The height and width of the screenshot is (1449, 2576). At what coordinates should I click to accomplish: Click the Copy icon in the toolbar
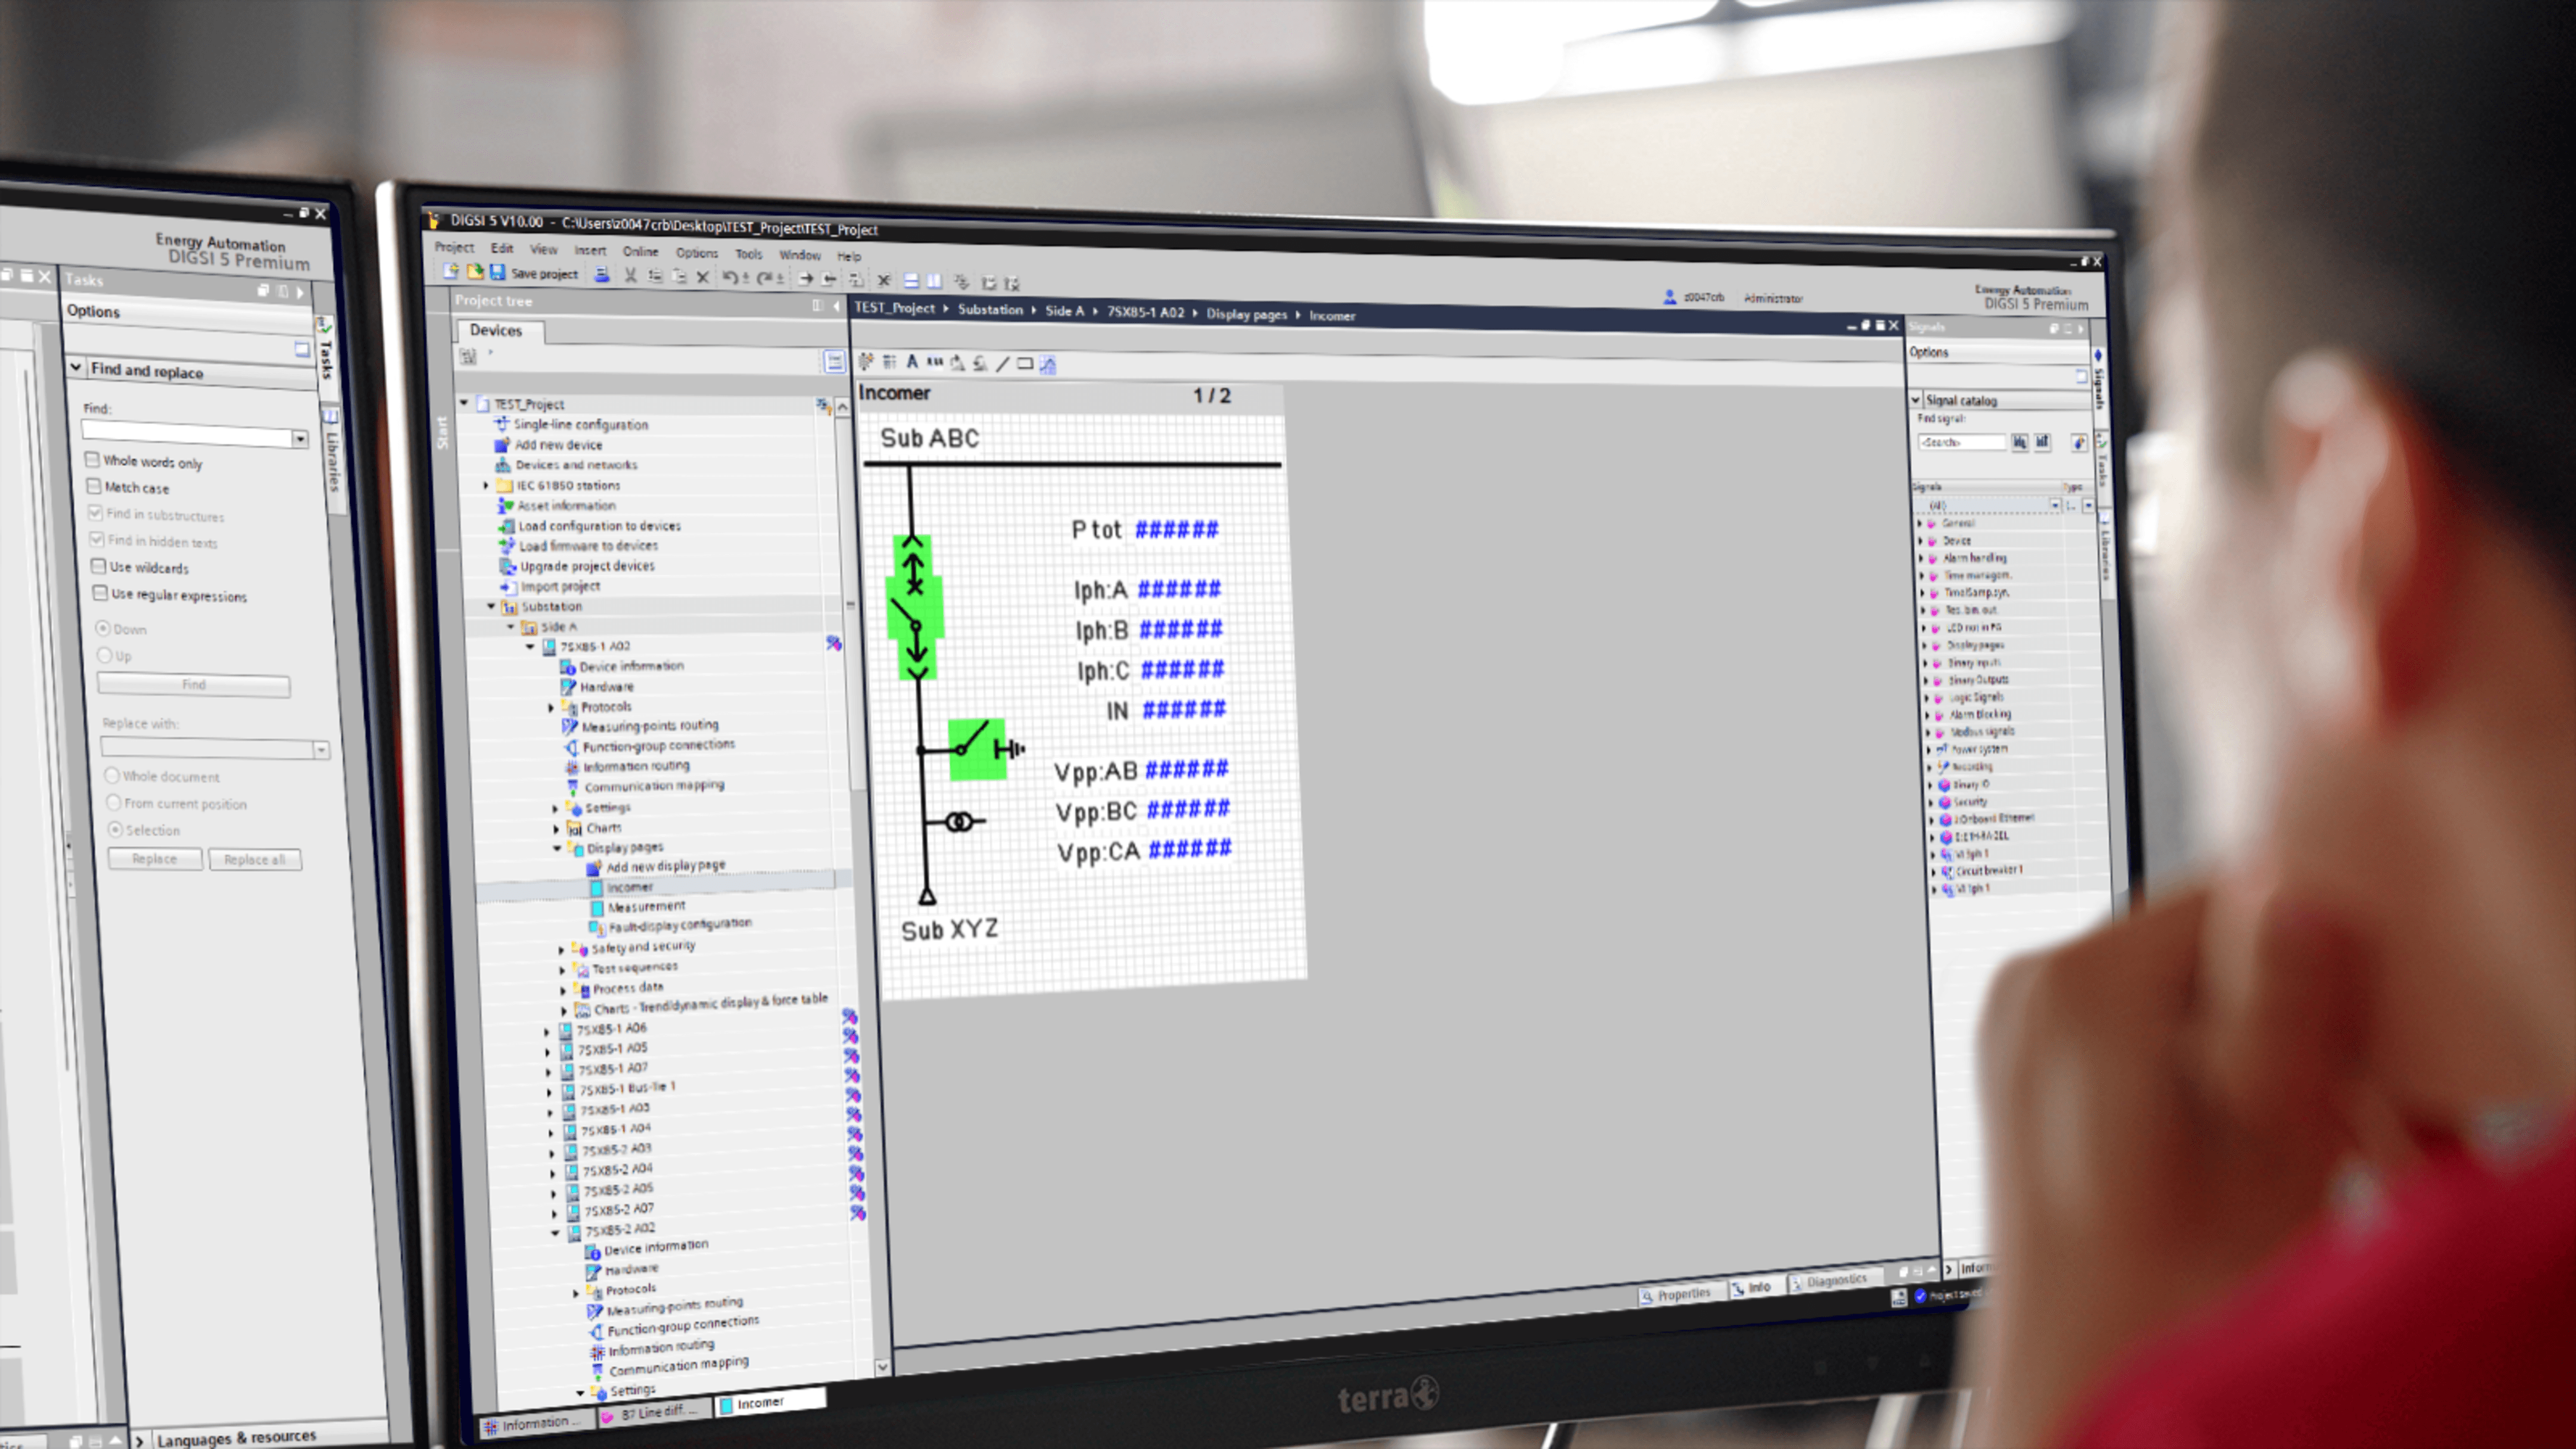point(655,277)
